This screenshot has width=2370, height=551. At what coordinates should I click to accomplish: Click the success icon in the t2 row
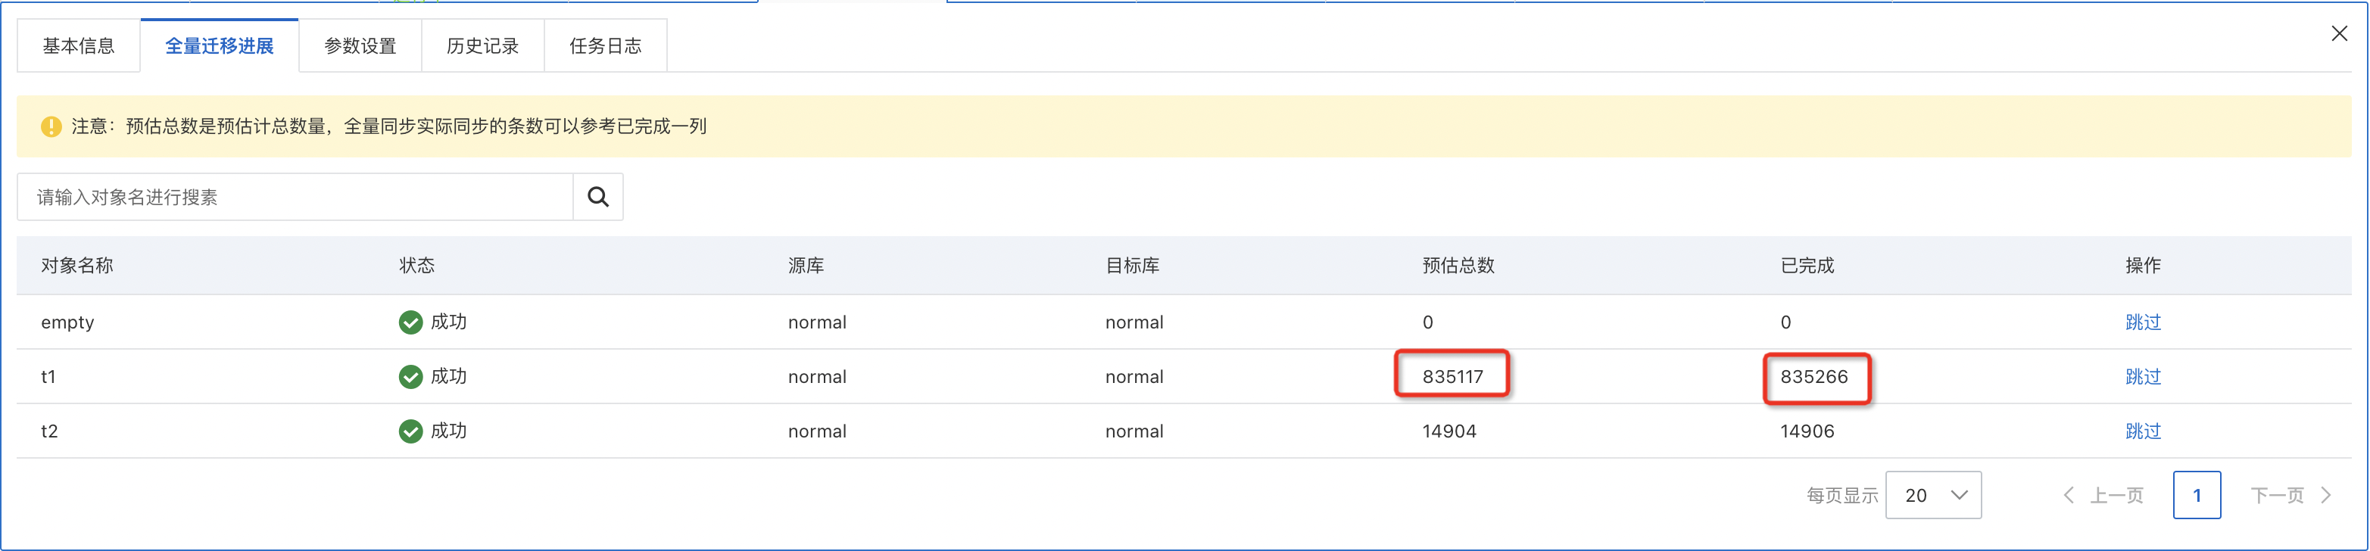point(410,431)
